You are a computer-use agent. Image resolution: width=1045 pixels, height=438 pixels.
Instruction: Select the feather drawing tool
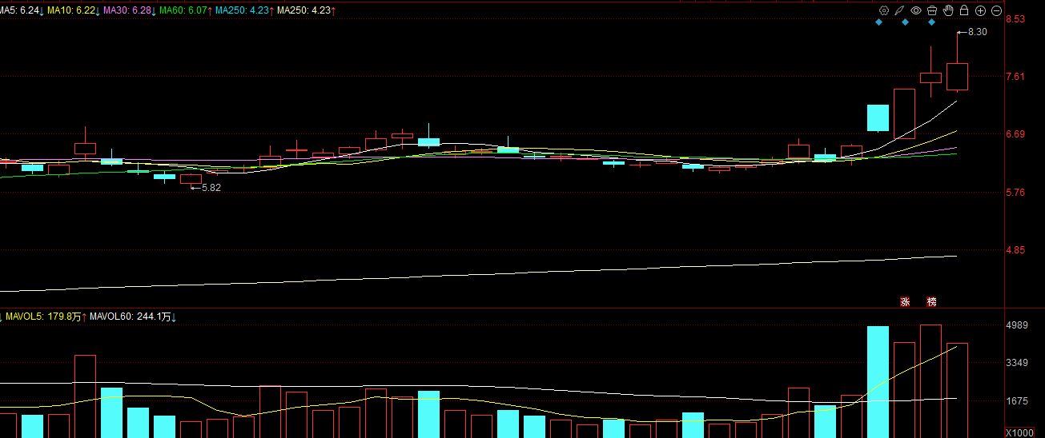900,10
